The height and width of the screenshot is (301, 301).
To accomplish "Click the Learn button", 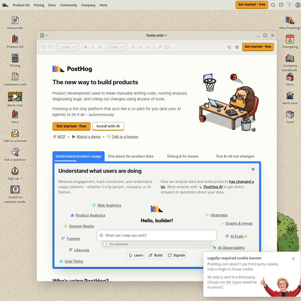I will pyautogui.click(x=136, y=255).
